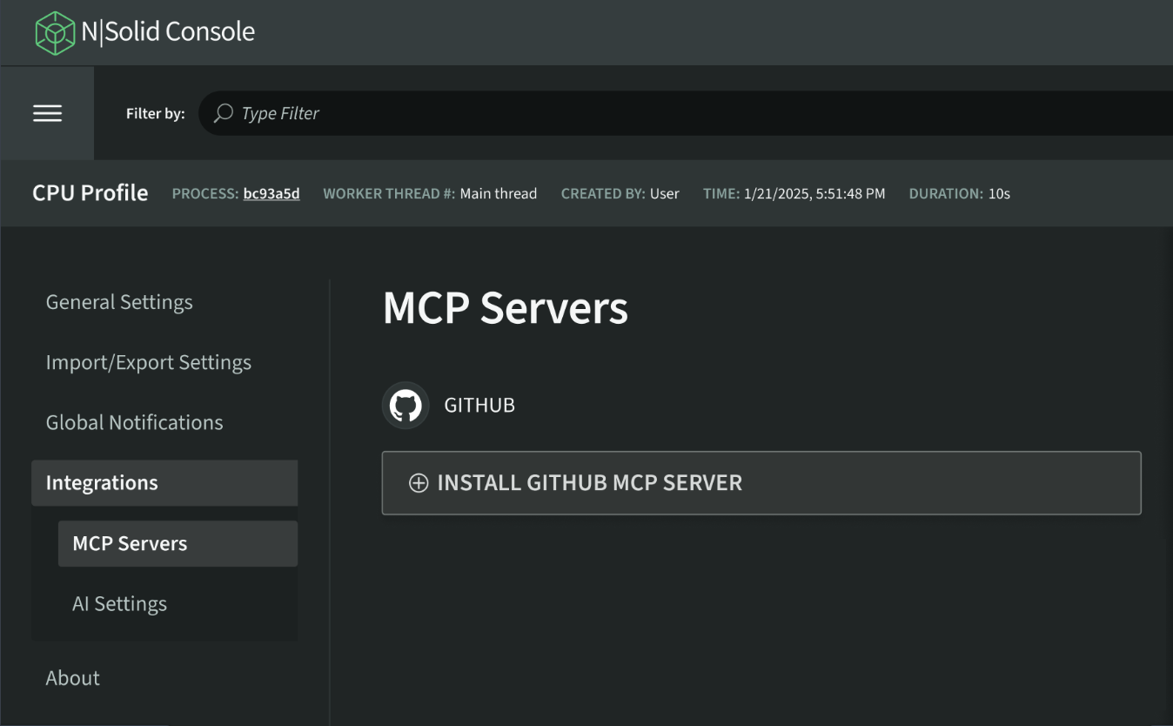Activate the Import/Export Settings entry
Viewport: 1173px width, 726px height.
coord(149,362)
